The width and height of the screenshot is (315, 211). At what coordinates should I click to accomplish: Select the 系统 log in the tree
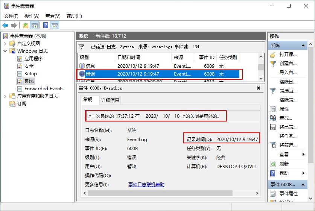click(x=29, y=81)
